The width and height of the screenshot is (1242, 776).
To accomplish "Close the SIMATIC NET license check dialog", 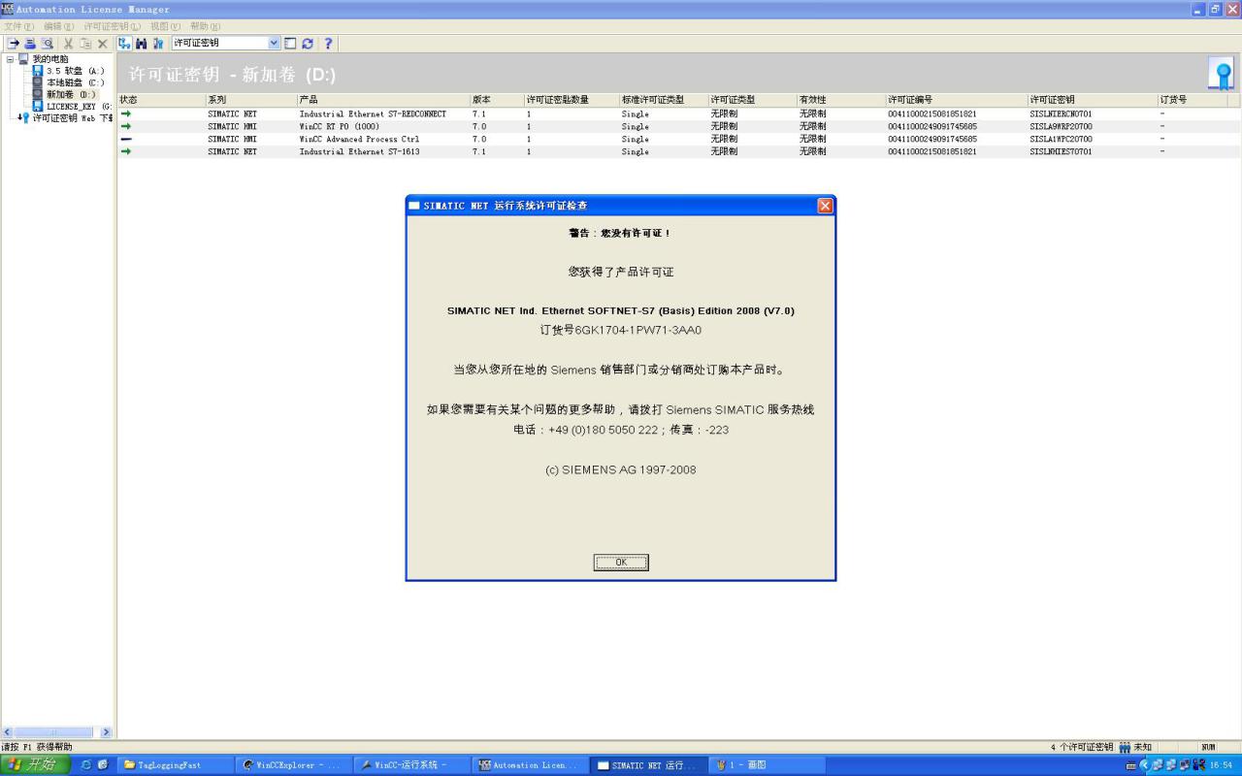I will pyautogui.click(x=825, y=206).
